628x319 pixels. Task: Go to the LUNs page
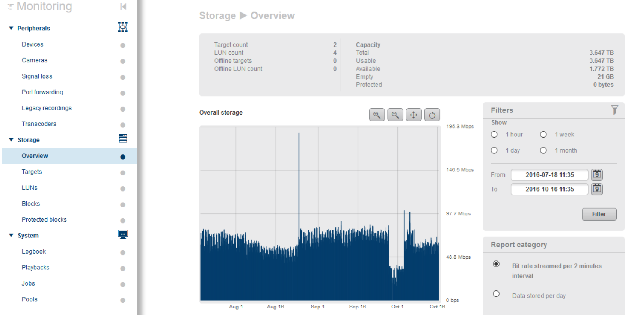pos(30,188)
